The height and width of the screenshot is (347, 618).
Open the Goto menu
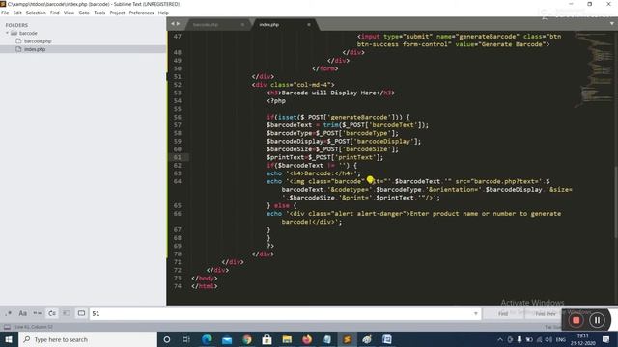pos(84,13)
